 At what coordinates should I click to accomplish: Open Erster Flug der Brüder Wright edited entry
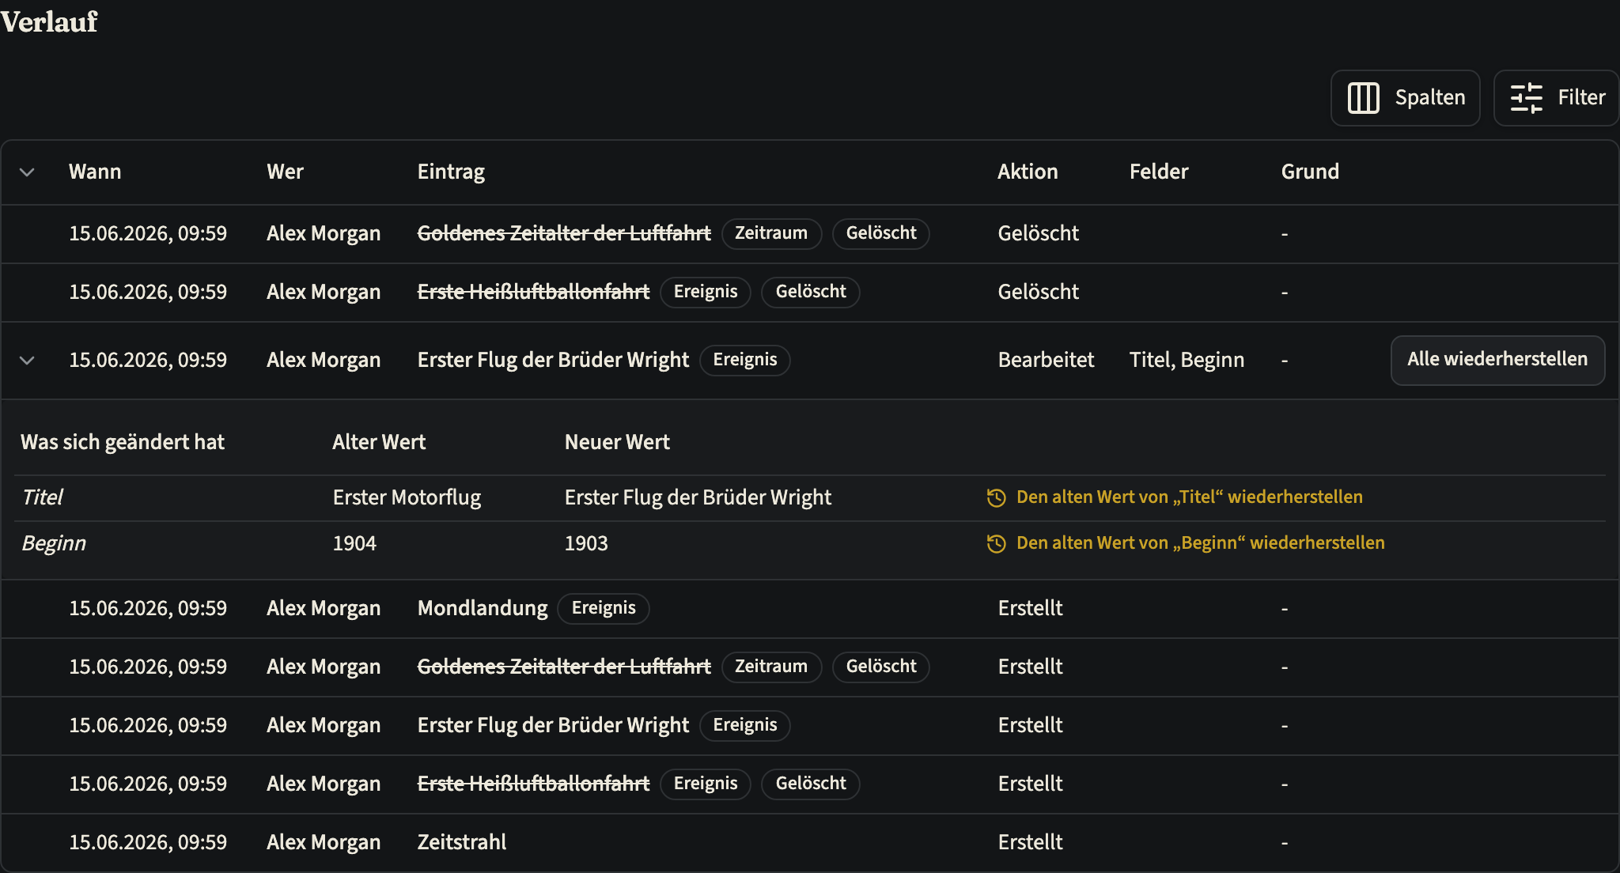pos(553,360)
